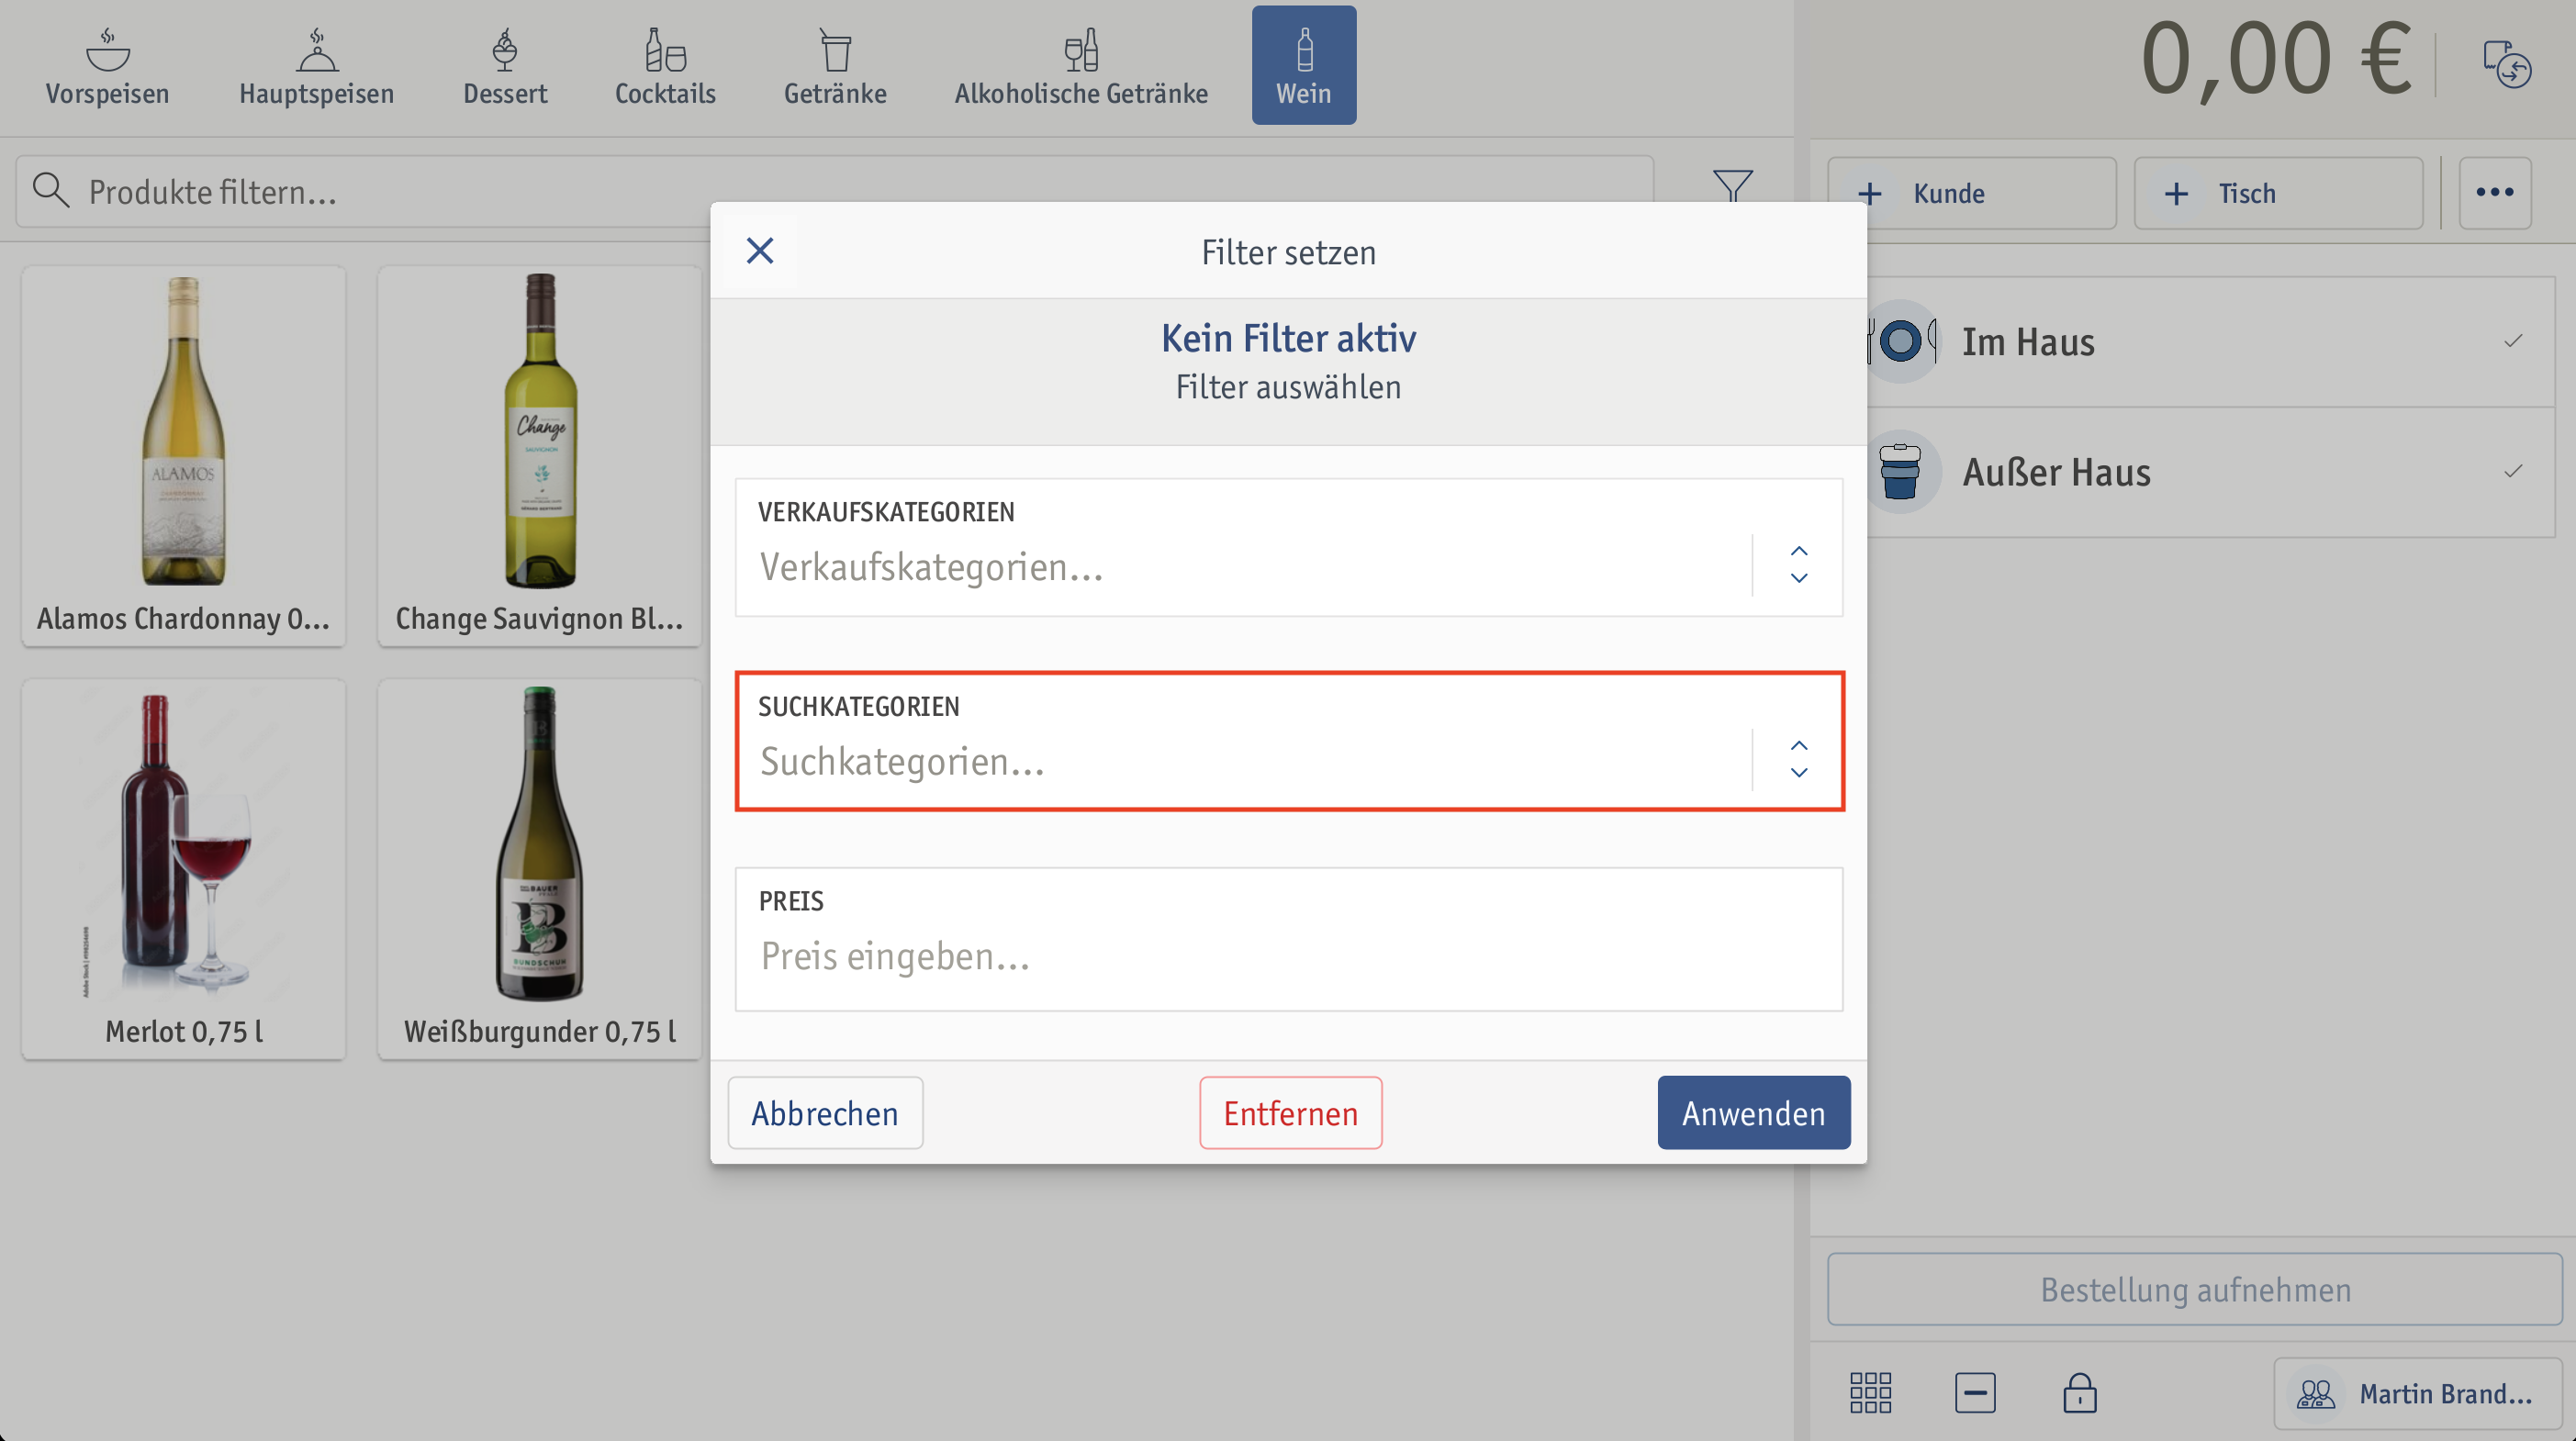Close the Filter setzen dialog with X
The width and height of the screenshot is (2576, 1441).
[760, 251]
